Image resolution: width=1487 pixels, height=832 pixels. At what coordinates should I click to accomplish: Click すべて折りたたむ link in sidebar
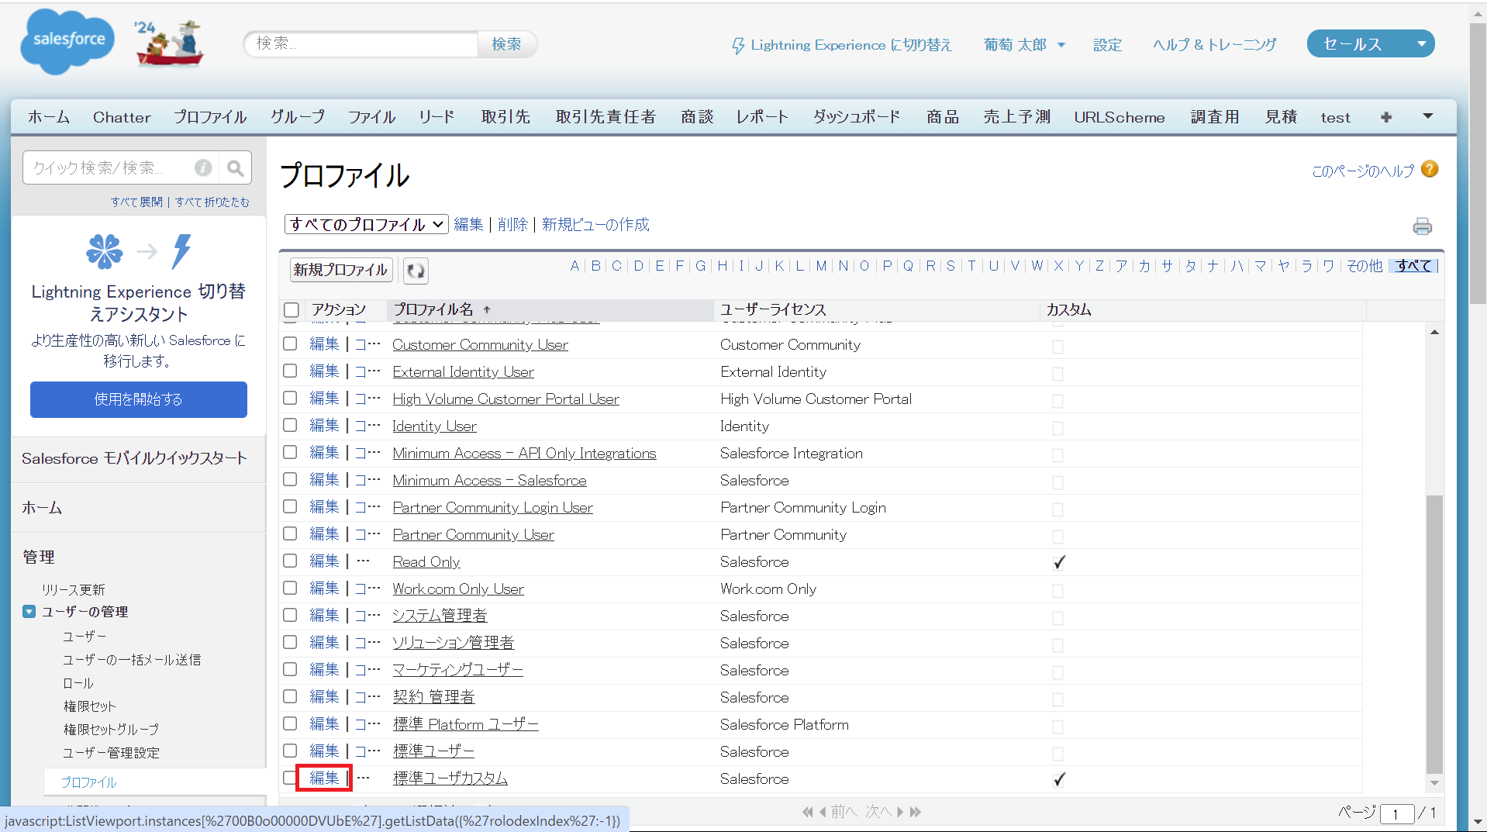[212, 202]
